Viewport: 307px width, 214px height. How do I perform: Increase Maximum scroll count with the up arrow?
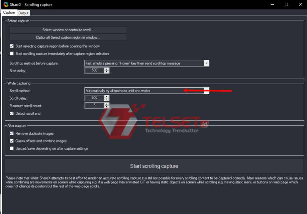107,104
